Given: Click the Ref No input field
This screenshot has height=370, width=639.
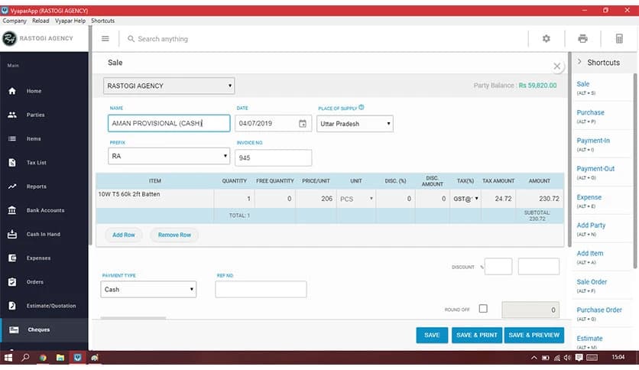Looking at the screenshot, I should (261, 289).
